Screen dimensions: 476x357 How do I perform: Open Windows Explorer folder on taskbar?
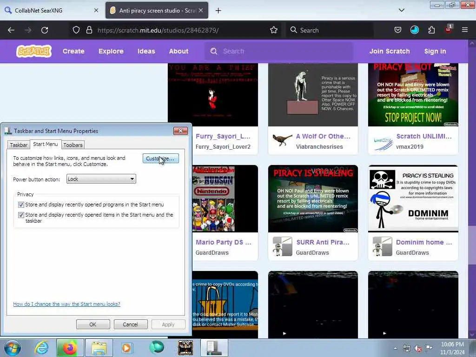click(x=99, y=348)
